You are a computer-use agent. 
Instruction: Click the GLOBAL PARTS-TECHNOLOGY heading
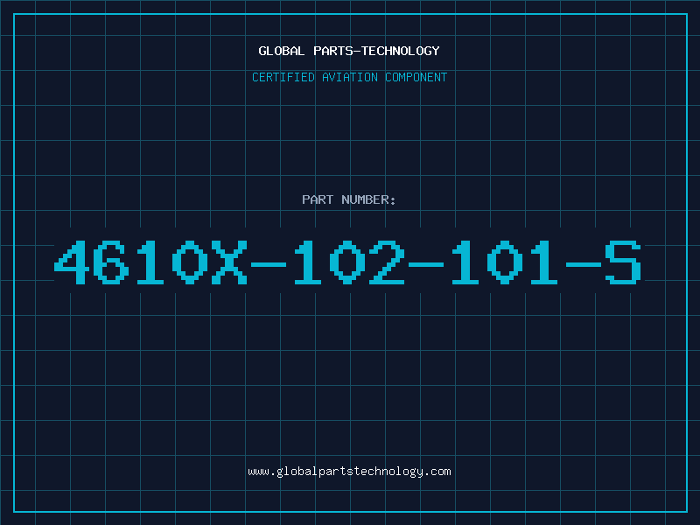coord(349,51)
